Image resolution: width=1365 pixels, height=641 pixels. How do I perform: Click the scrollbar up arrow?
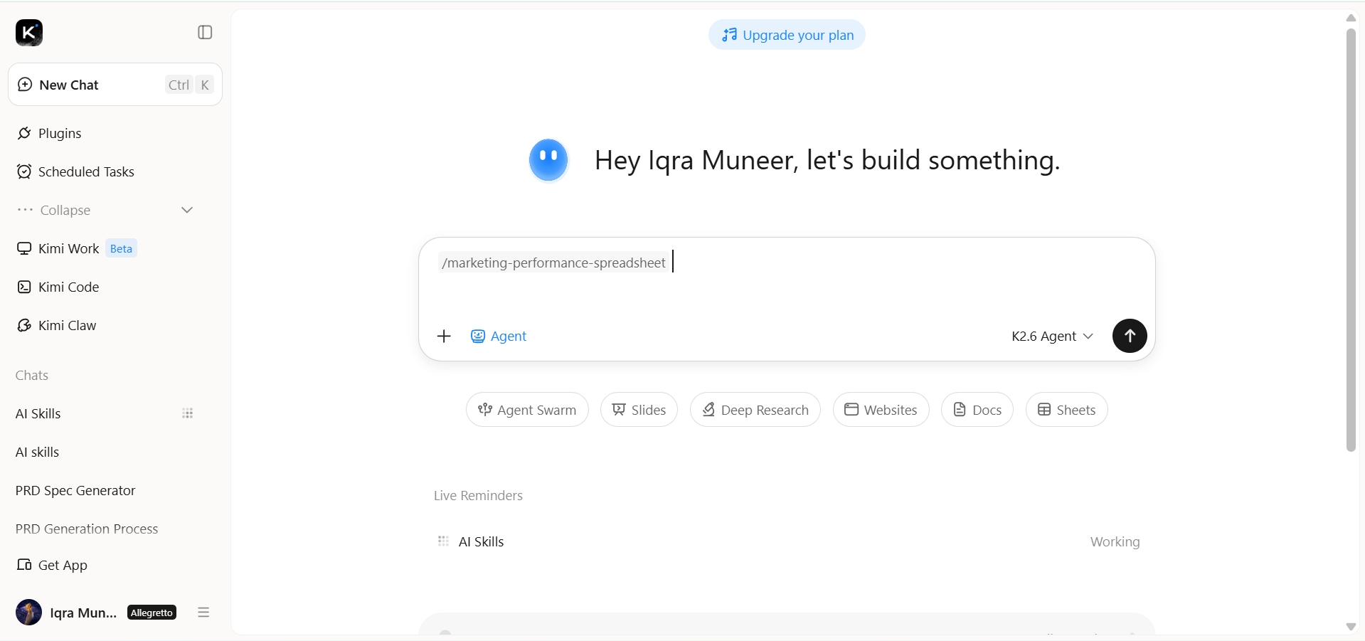click(x=1351, y=18)
